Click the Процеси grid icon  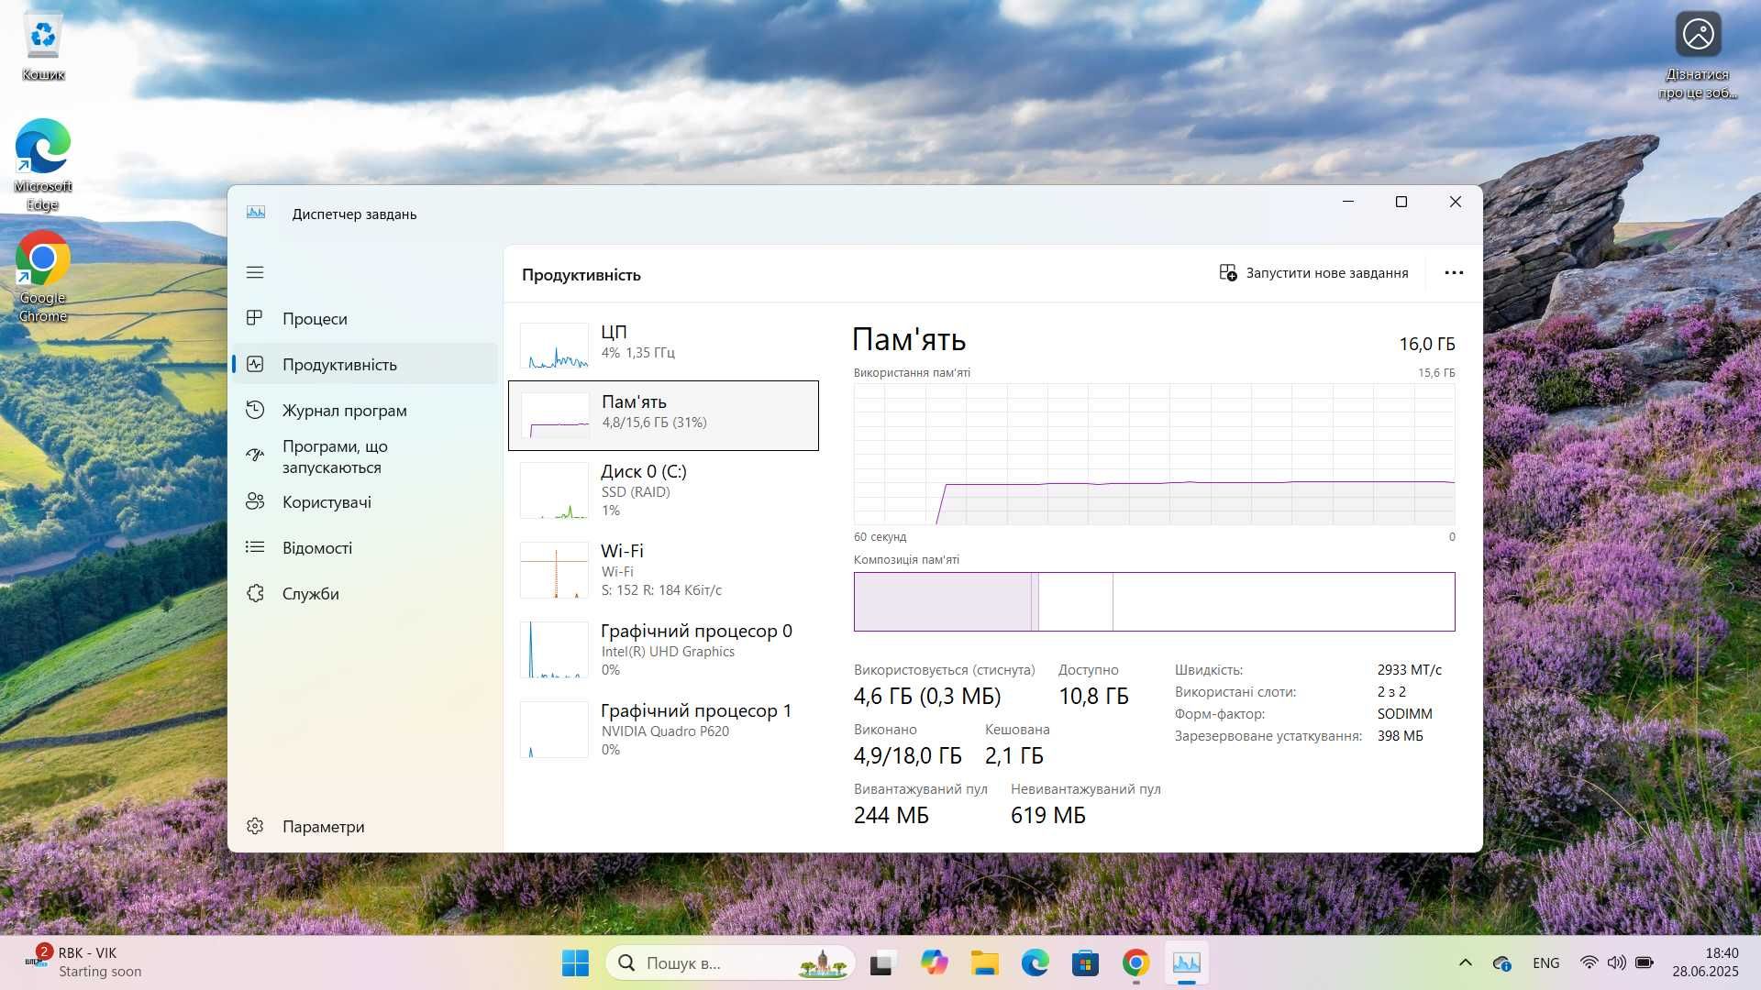(255, 318)
